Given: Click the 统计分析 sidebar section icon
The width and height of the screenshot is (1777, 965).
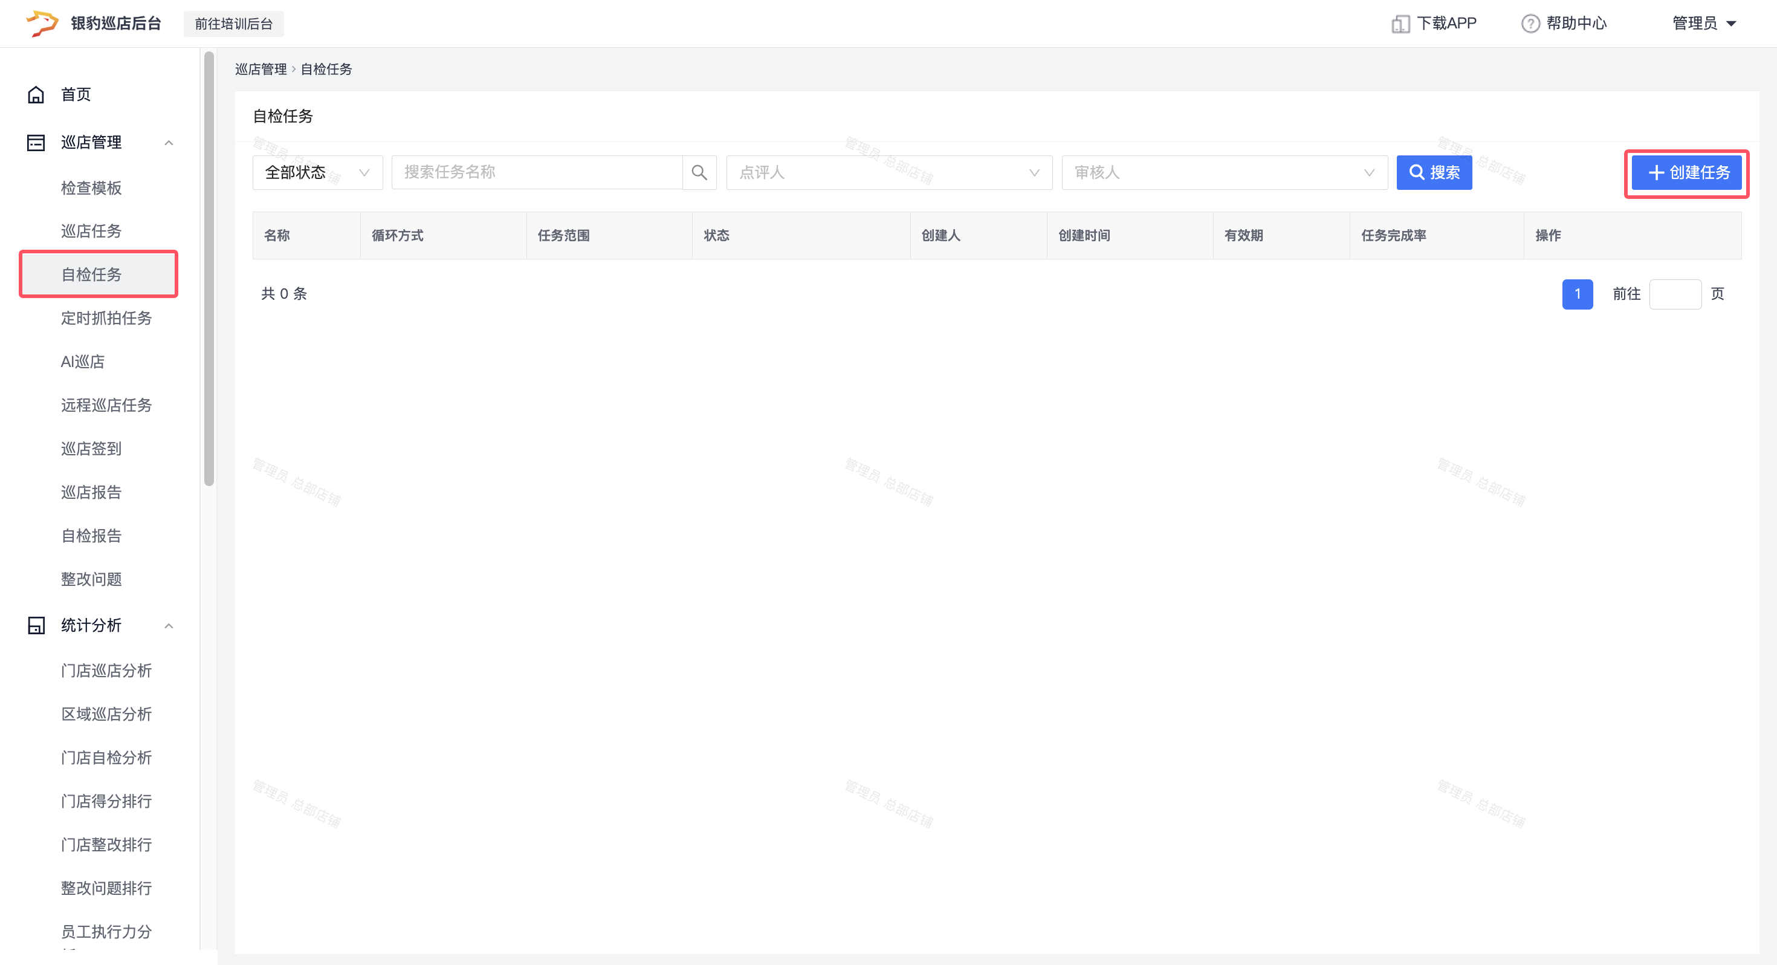Looking at the screenshot, I should pos(36,625).
